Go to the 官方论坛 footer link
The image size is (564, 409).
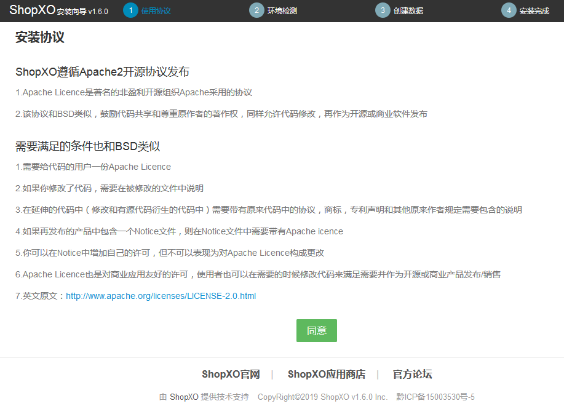click(x=412, y=374)
